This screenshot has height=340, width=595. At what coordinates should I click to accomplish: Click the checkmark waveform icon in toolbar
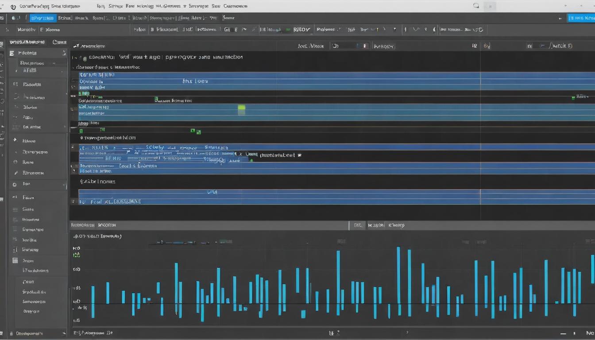(416, 29)
